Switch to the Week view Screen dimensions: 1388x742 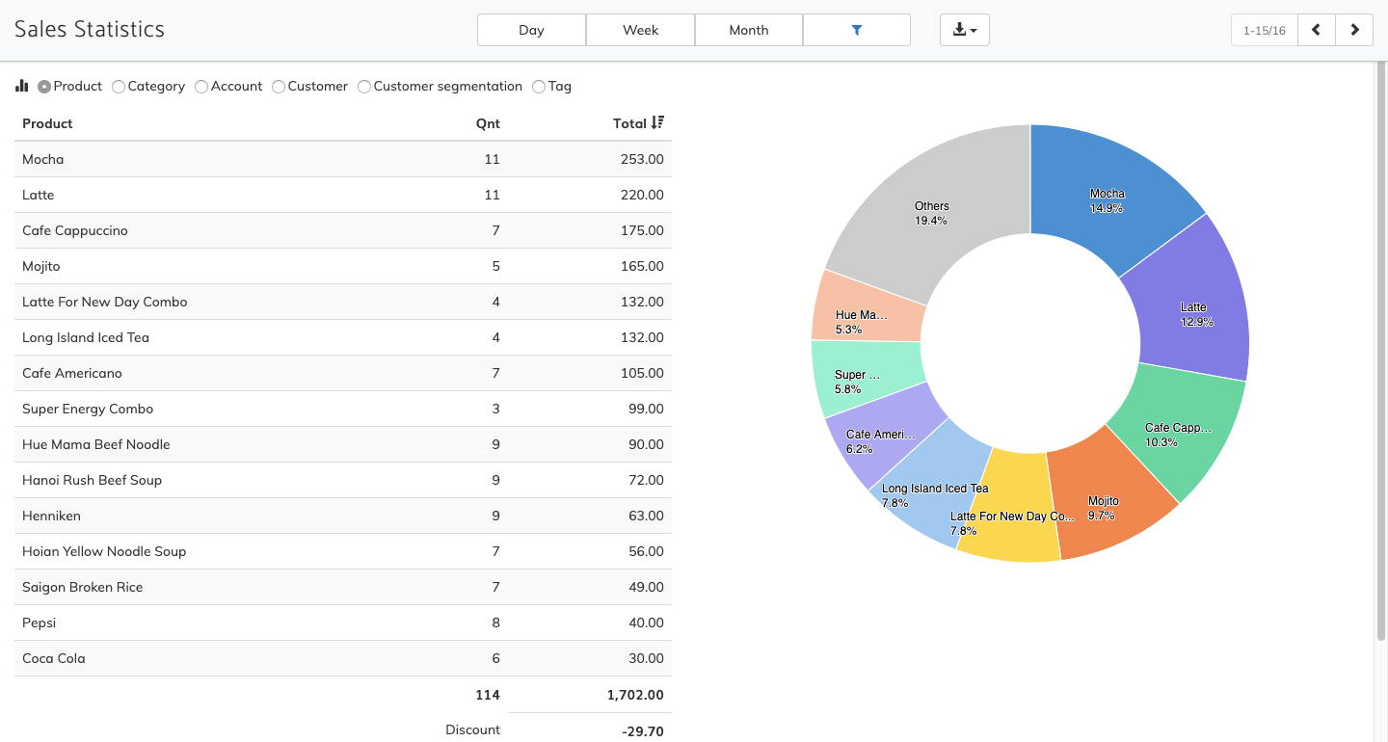640,30
